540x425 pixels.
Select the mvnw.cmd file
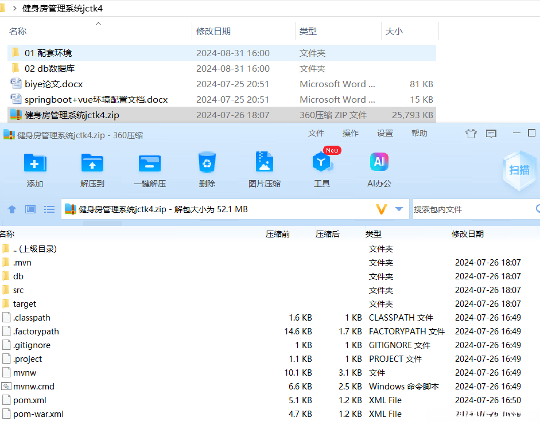coord(269,387)
